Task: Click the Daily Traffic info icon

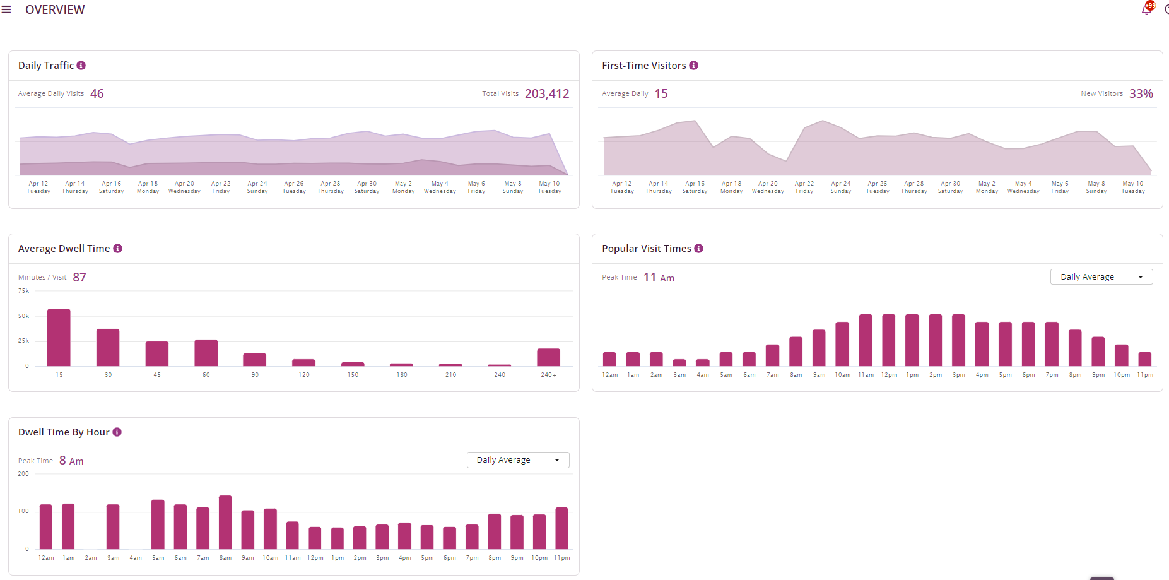Action: coord(81,66)
